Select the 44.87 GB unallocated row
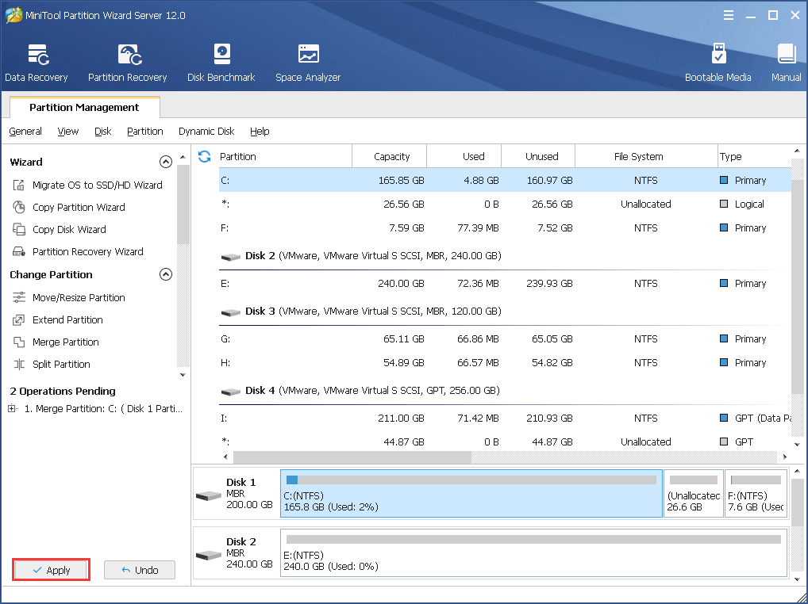The image size is (808, 604). point(505,442)
